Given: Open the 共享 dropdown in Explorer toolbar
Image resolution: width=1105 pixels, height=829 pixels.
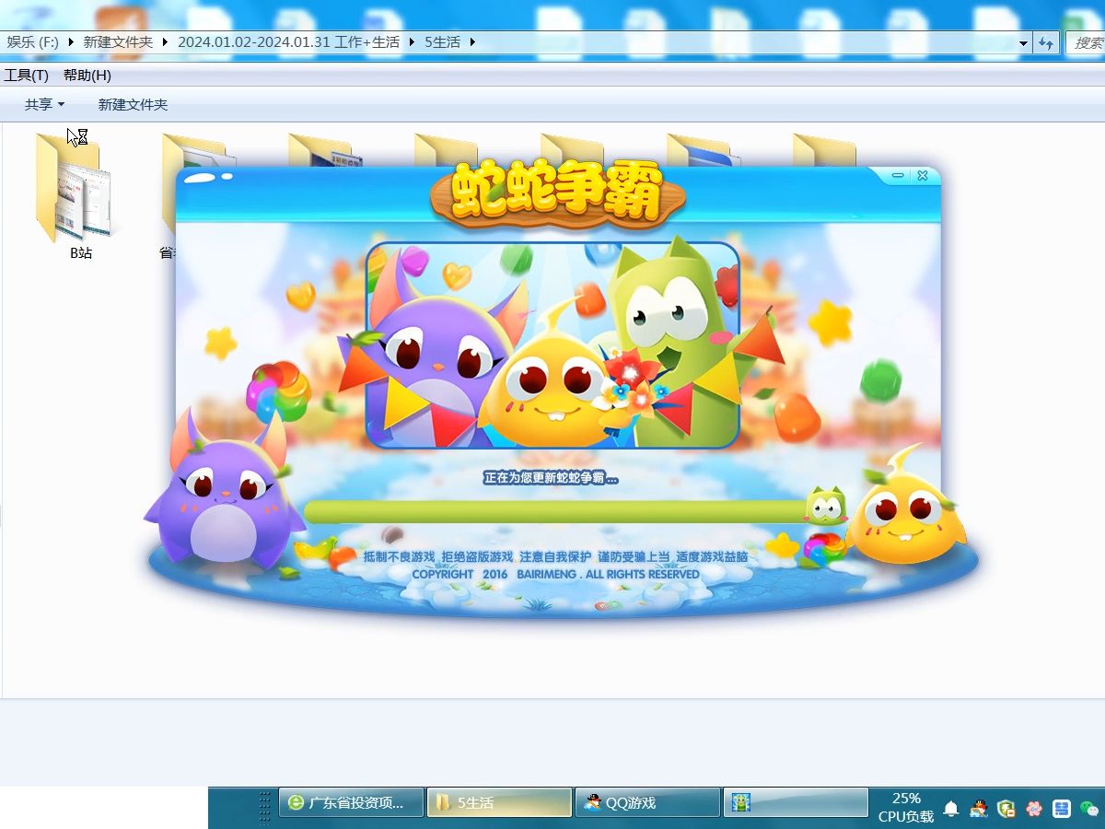Looking at the screenshot, I should [44, 105].
